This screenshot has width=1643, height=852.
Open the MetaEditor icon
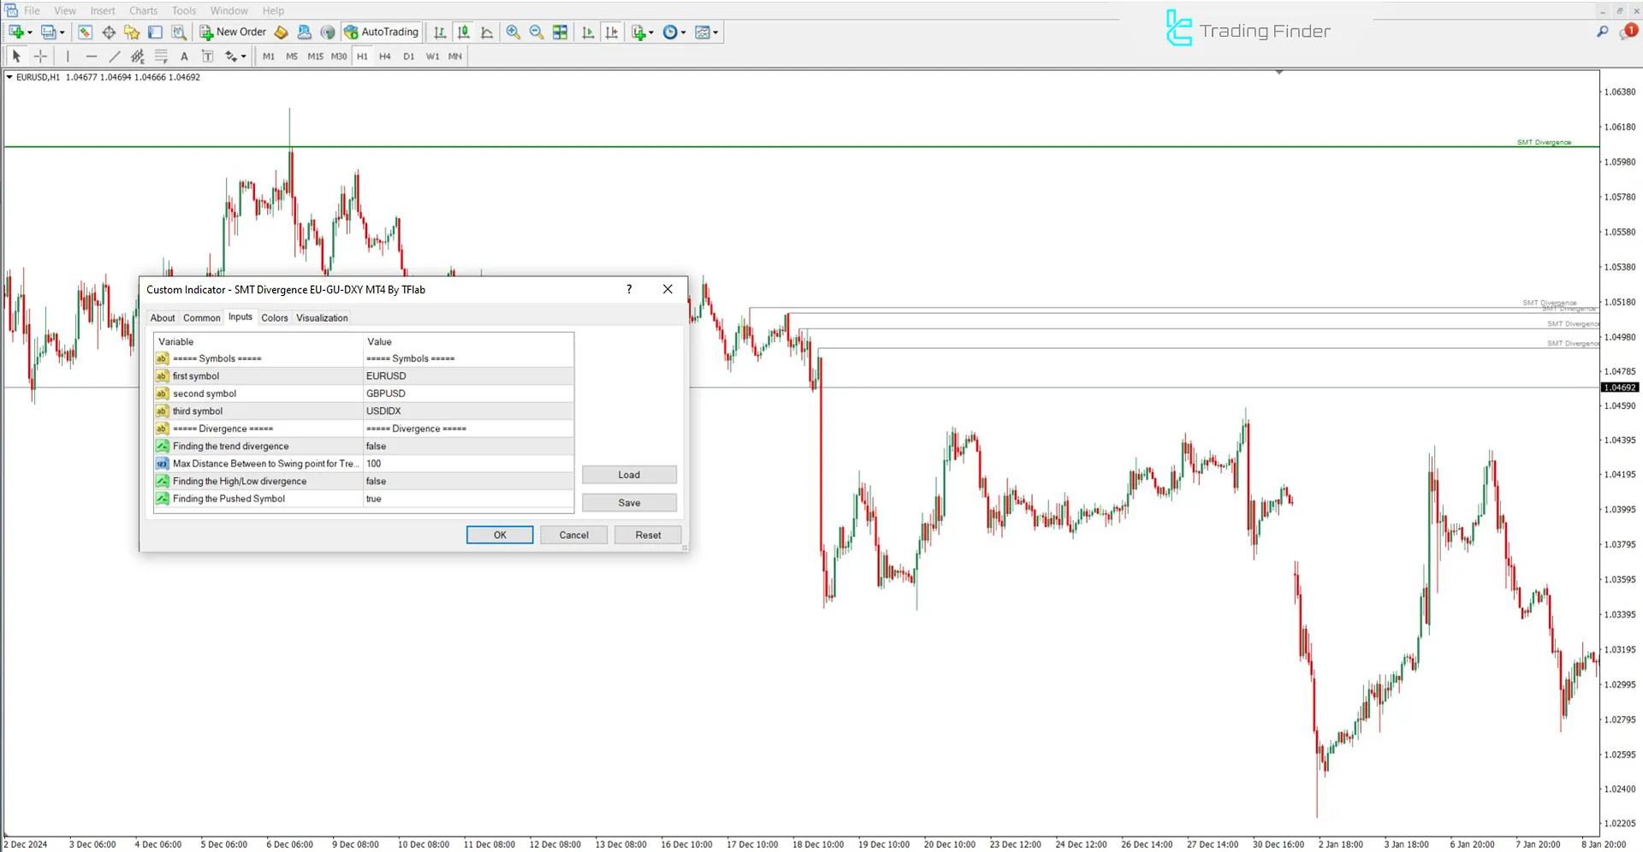click(281, 33)
